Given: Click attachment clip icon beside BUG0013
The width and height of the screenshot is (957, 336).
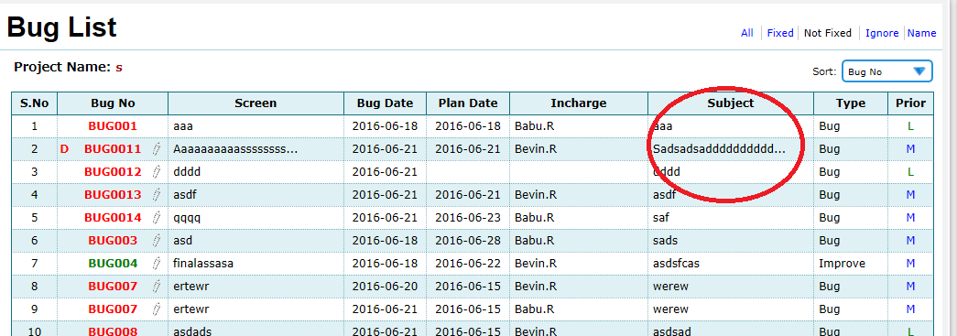Looking at the screenshot, I should [x=157, y=194].
